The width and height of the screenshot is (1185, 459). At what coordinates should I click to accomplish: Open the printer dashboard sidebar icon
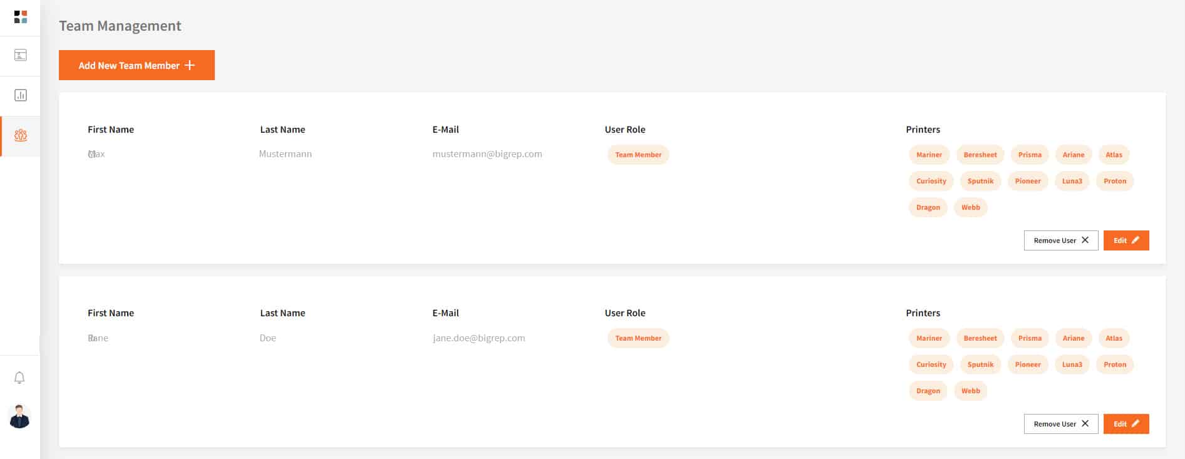(x=20, y=55)
